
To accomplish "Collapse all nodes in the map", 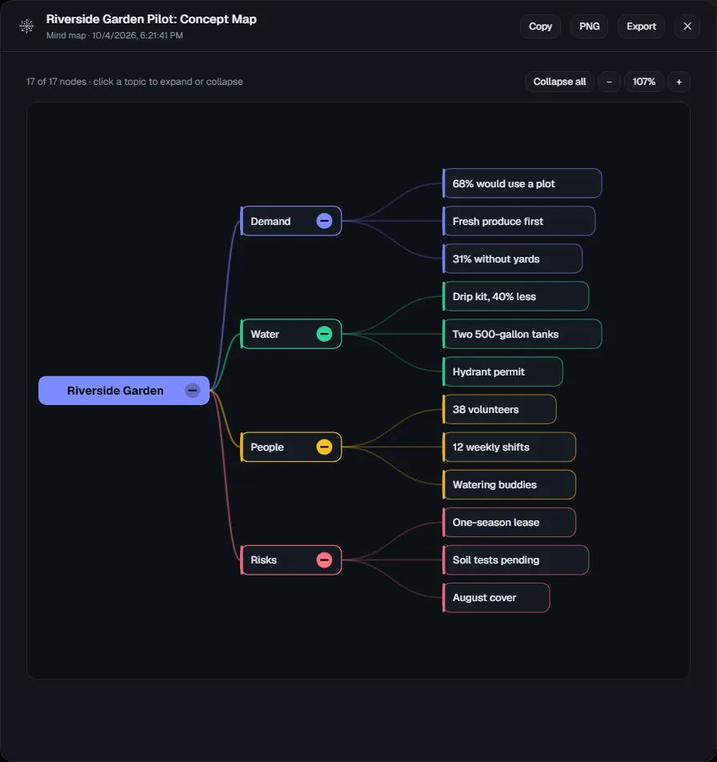I will 559,82.
